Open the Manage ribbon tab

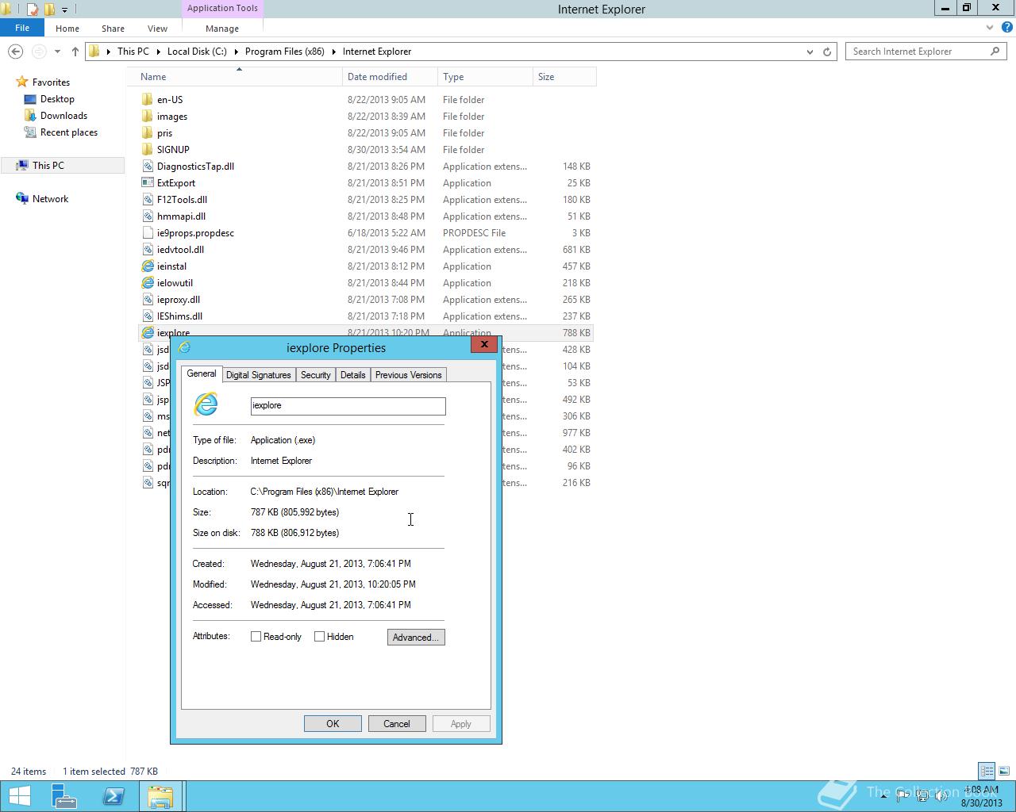tap(222, 29)
